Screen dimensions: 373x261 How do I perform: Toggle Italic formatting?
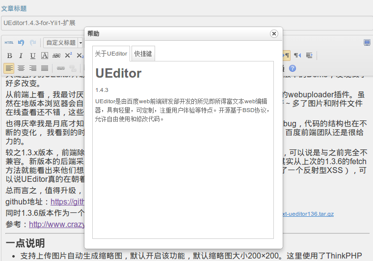click(x=21, y=56)
